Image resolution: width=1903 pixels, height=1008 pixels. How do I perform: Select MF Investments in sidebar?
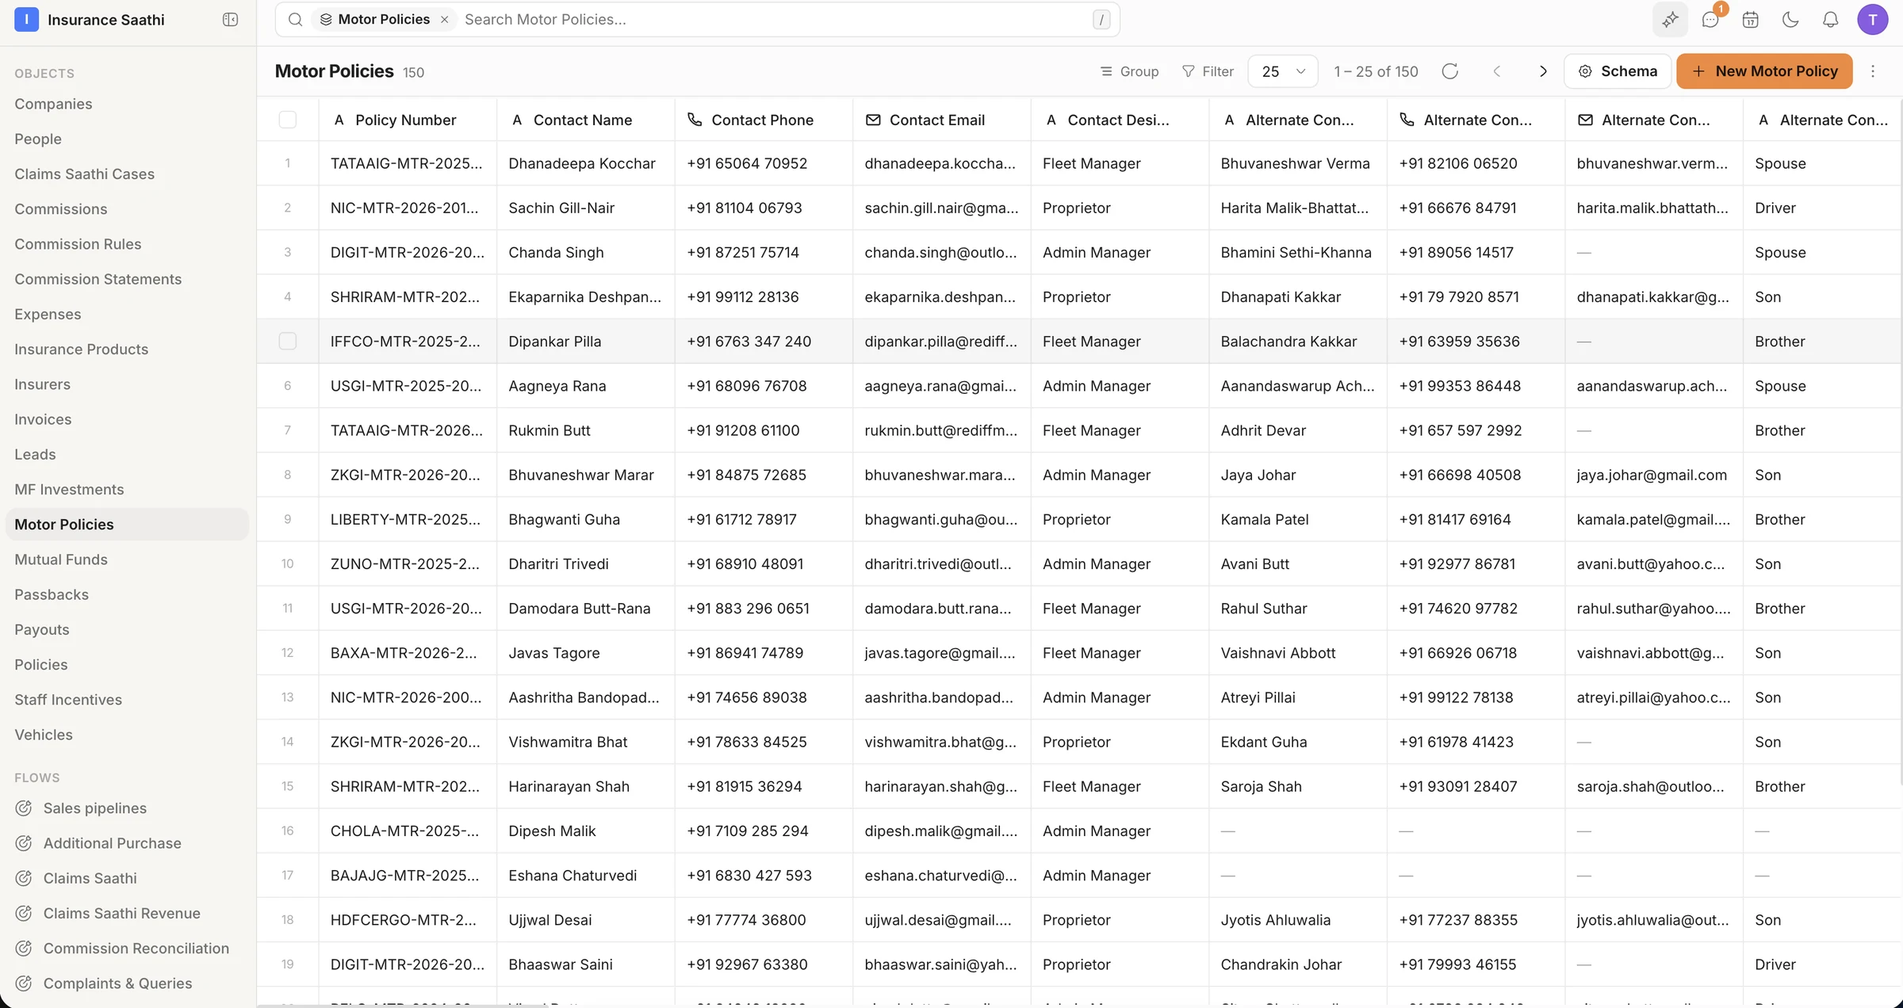pos(69,489)
